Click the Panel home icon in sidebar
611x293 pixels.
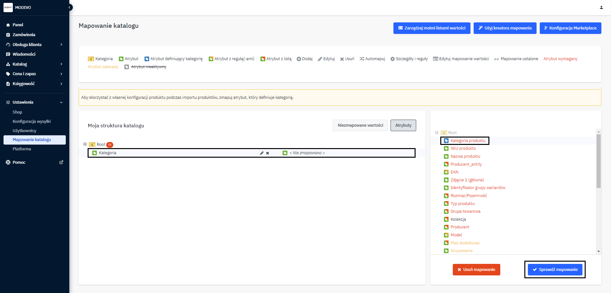[x=8, y=25]
